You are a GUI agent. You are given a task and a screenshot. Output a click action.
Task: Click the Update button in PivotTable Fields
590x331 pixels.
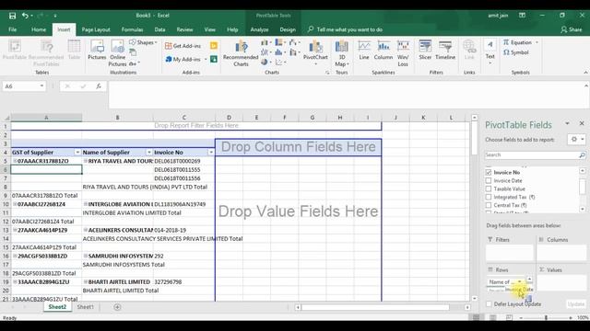[575, 304]
